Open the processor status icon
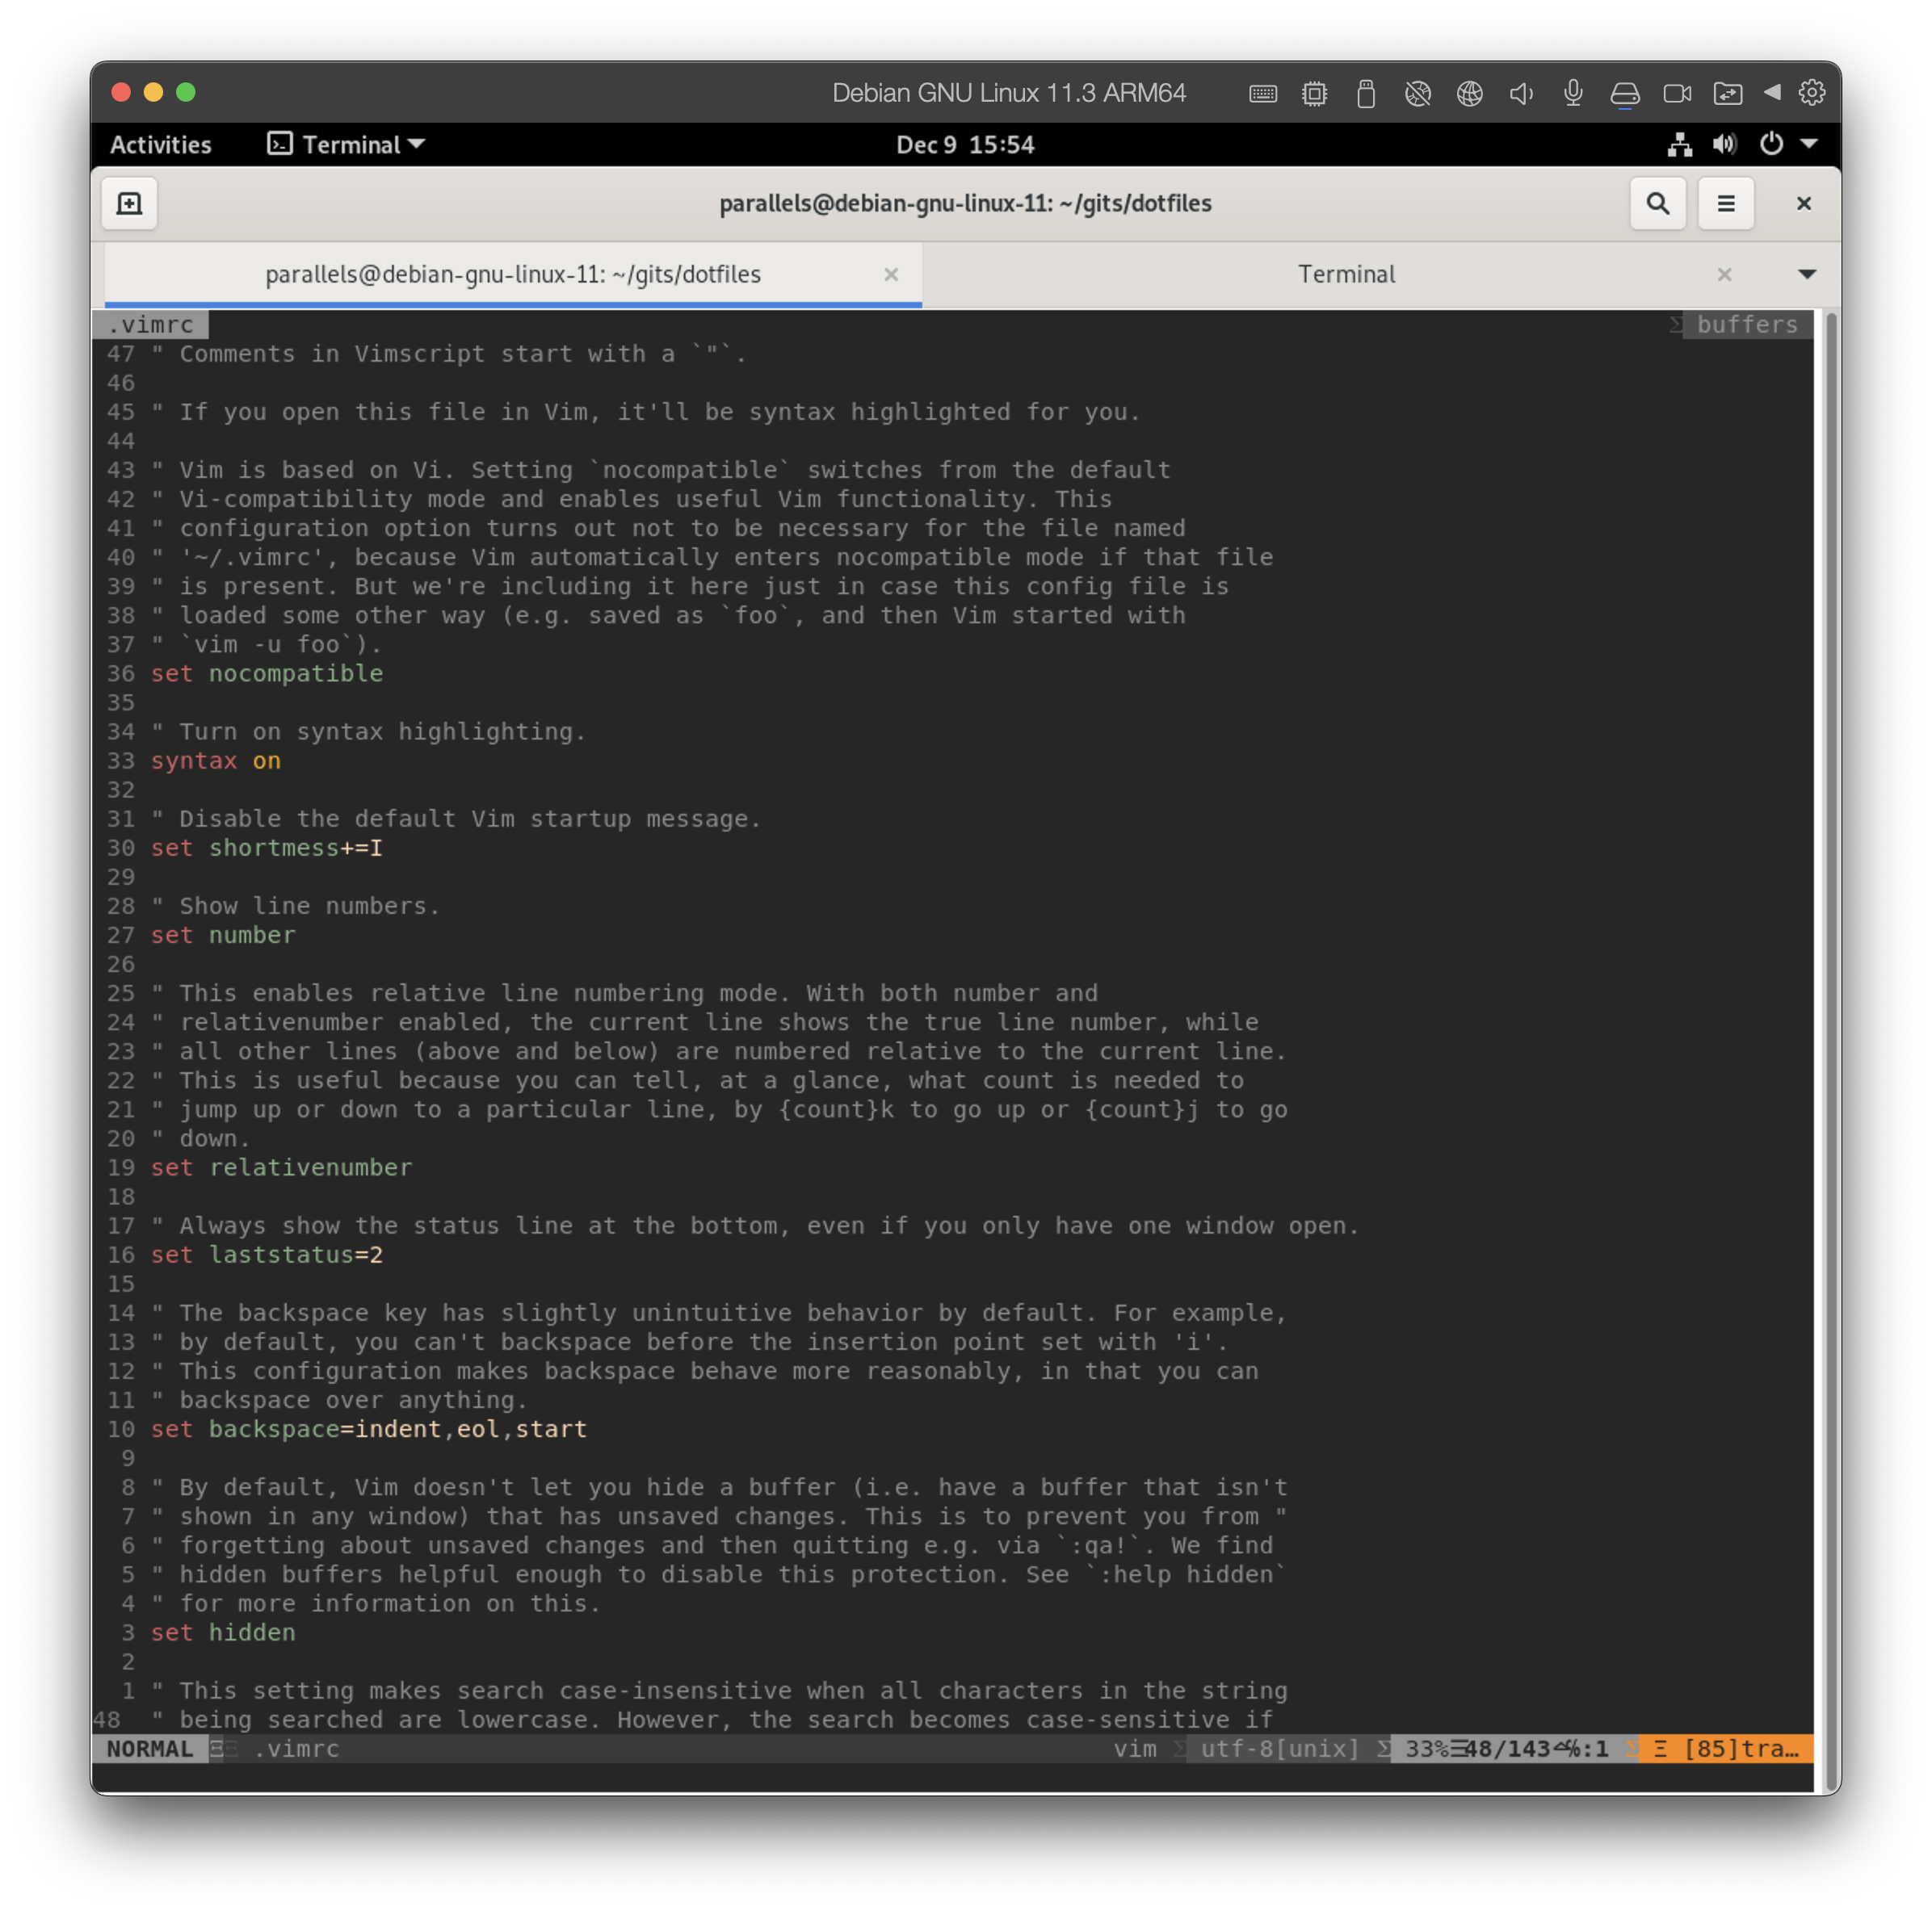 tap(1315, 93)
